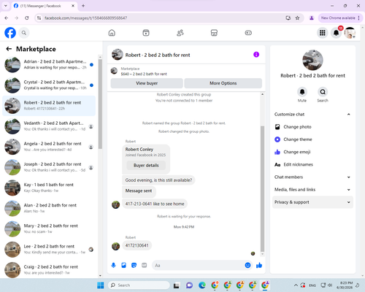The image size is (365, 292).
Task: Open taskbar Task View icon
Action: tap(177, 285)
